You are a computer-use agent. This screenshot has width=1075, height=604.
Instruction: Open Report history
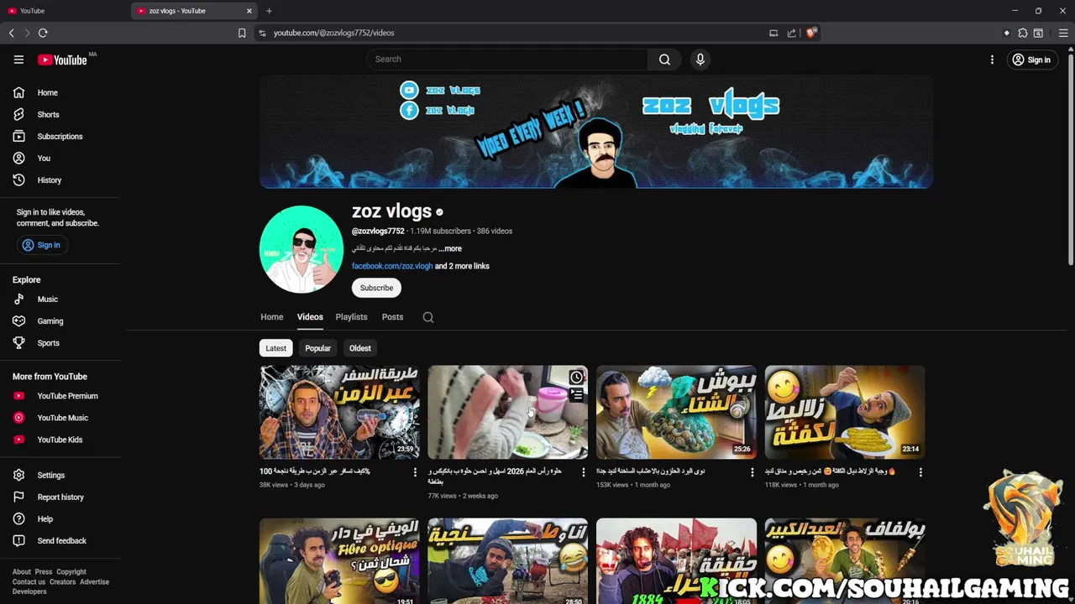click(x=60, y=497)
